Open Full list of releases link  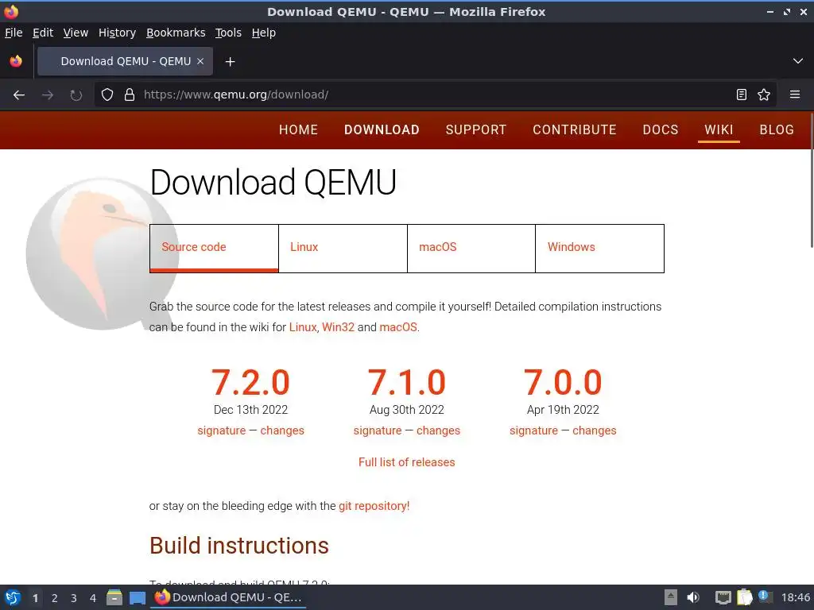406,462
